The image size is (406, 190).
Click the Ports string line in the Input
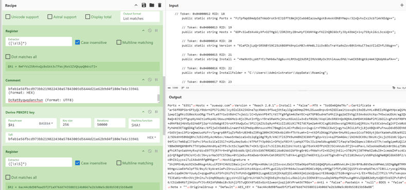pyautogui.click(x=289, y=19)
